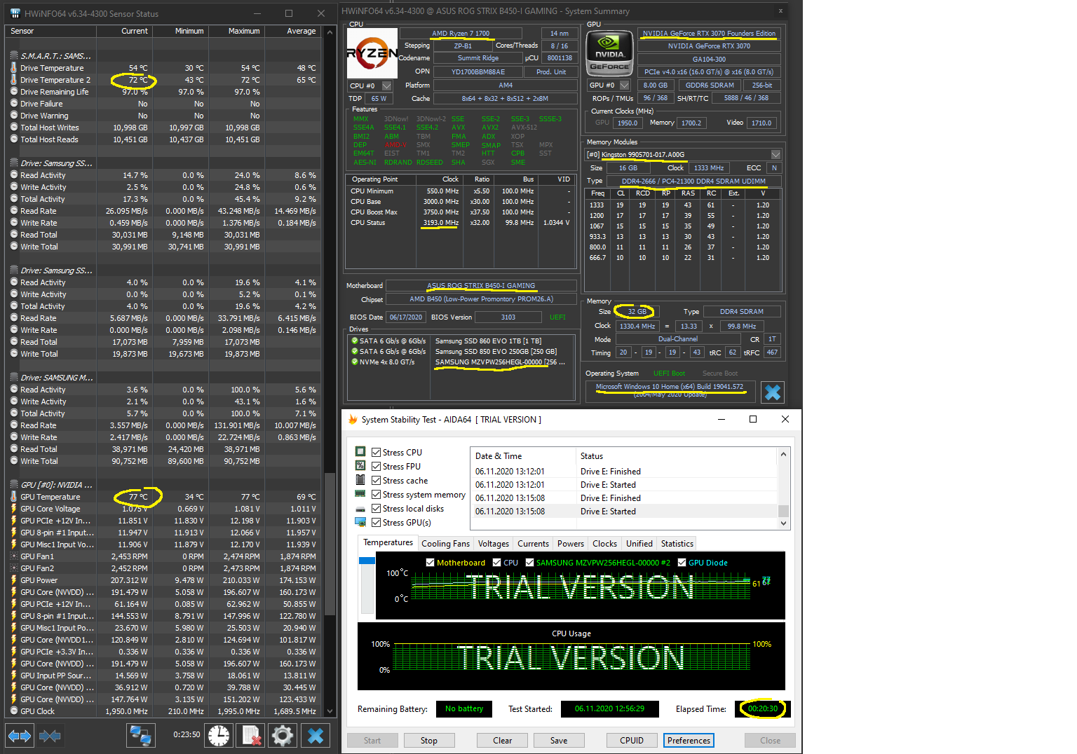Select the Clocks tab
The width and height of the screenshot is (1077, 754).
[605, 544]
